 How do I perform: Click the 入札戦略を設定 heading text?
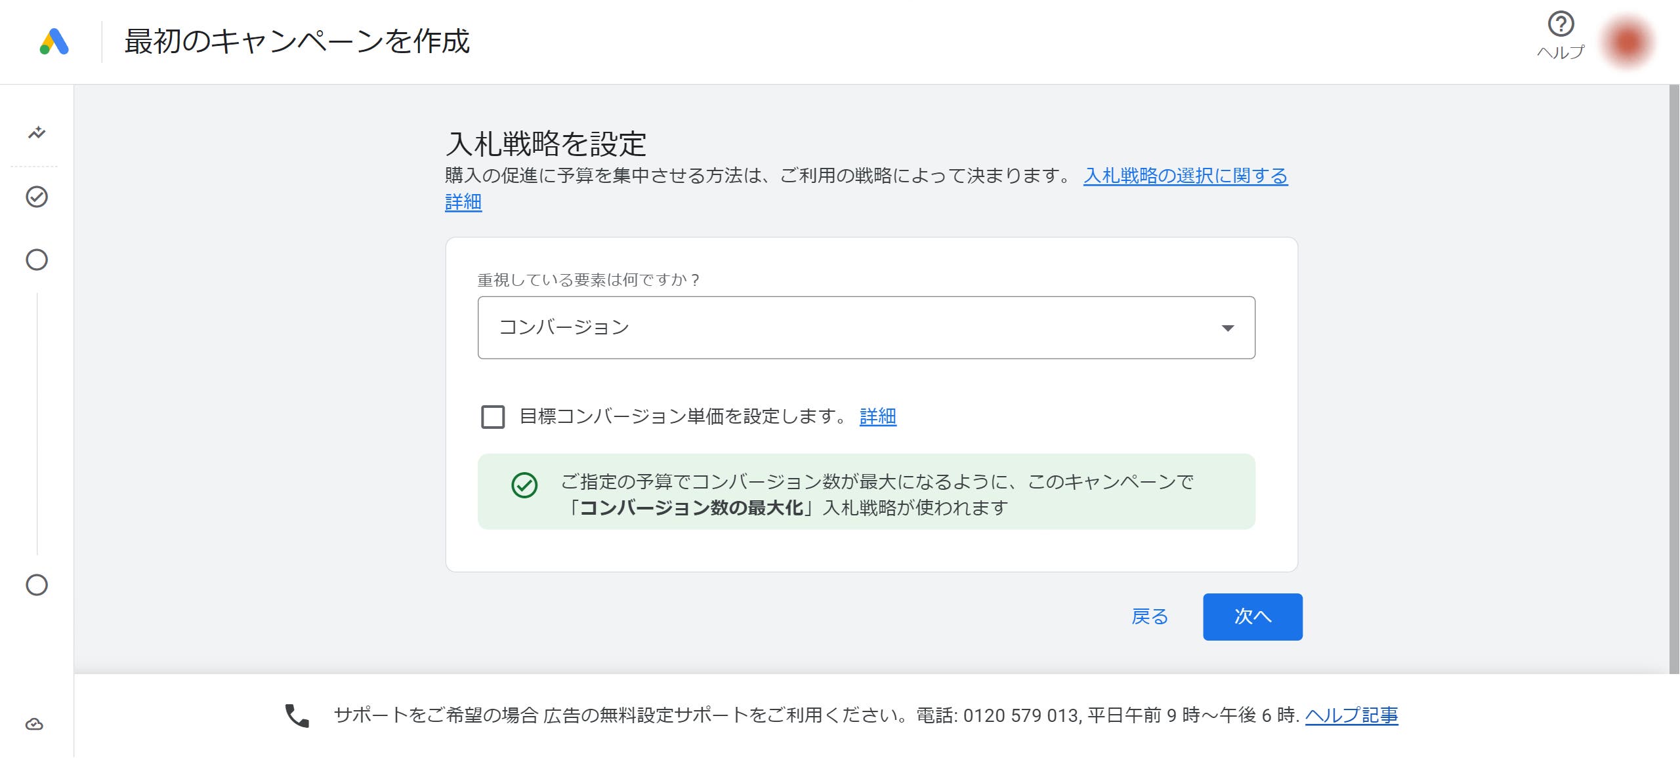point(546,144)
